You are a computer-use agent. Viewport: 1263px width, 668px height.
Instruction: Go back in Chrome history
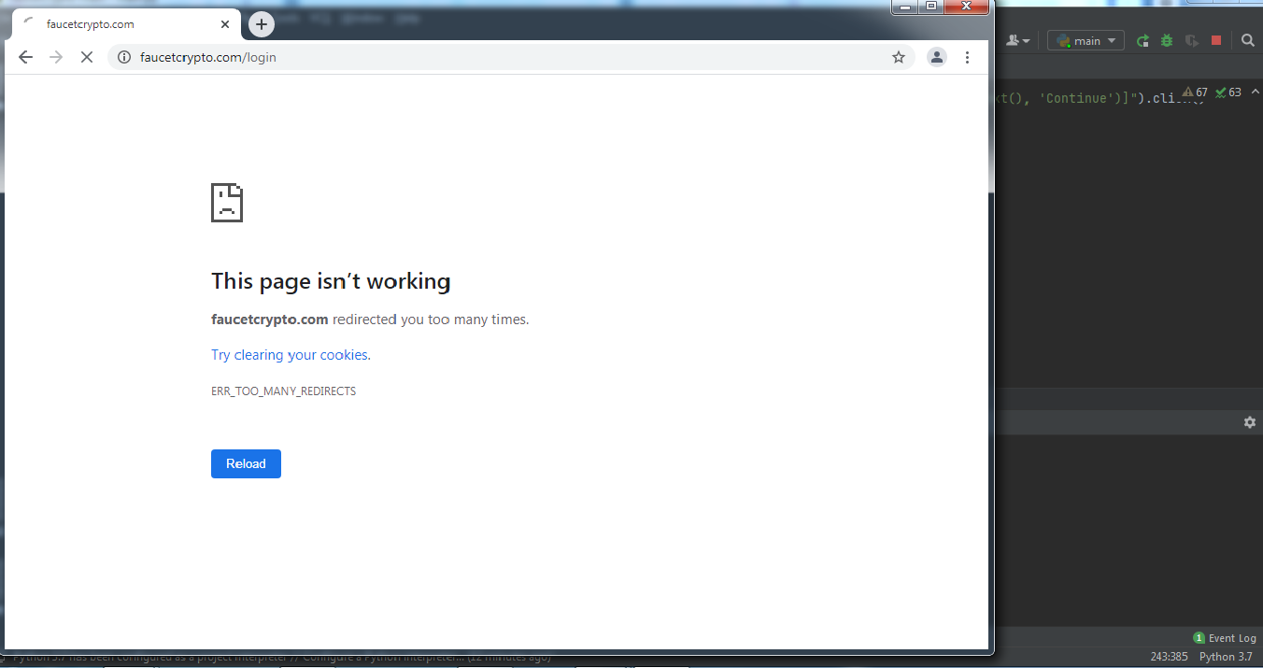click(25, 57)
